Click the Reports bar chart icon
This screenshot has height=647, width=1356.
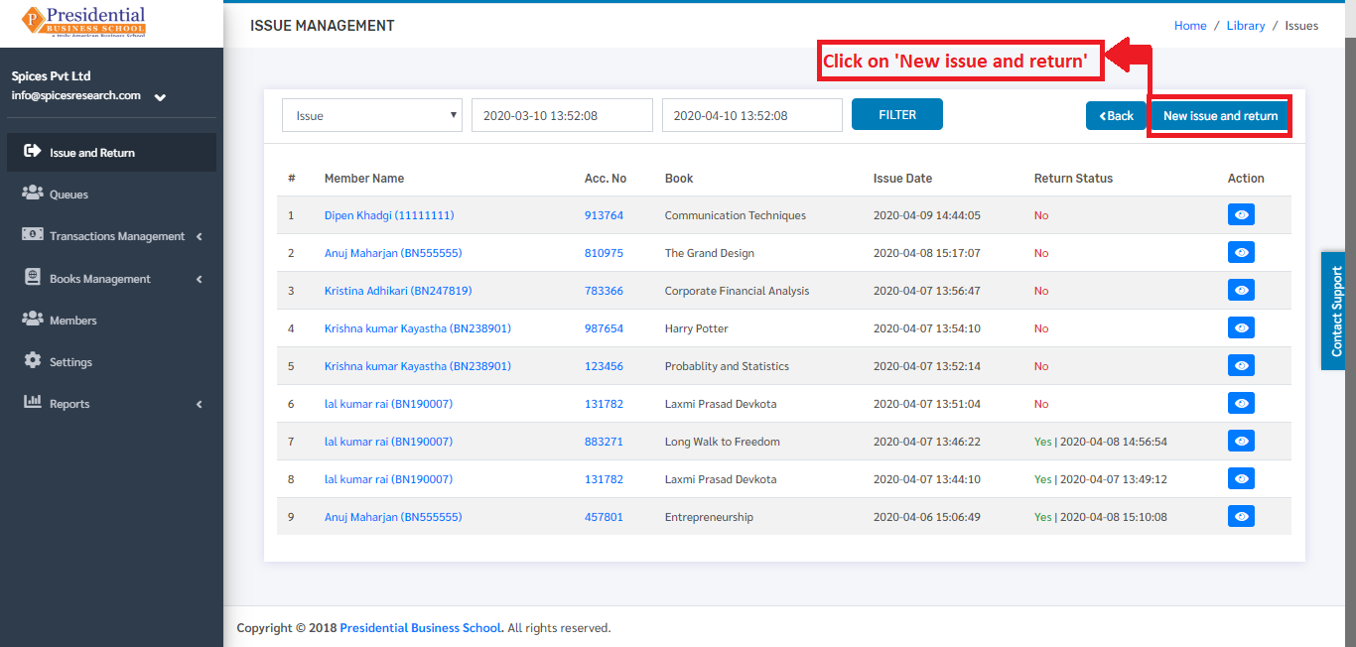click(32, 403)
